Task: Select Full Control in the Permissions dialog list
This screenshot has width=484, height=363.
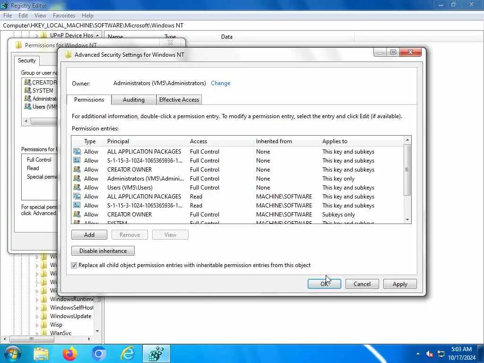Action: (39, 160)
